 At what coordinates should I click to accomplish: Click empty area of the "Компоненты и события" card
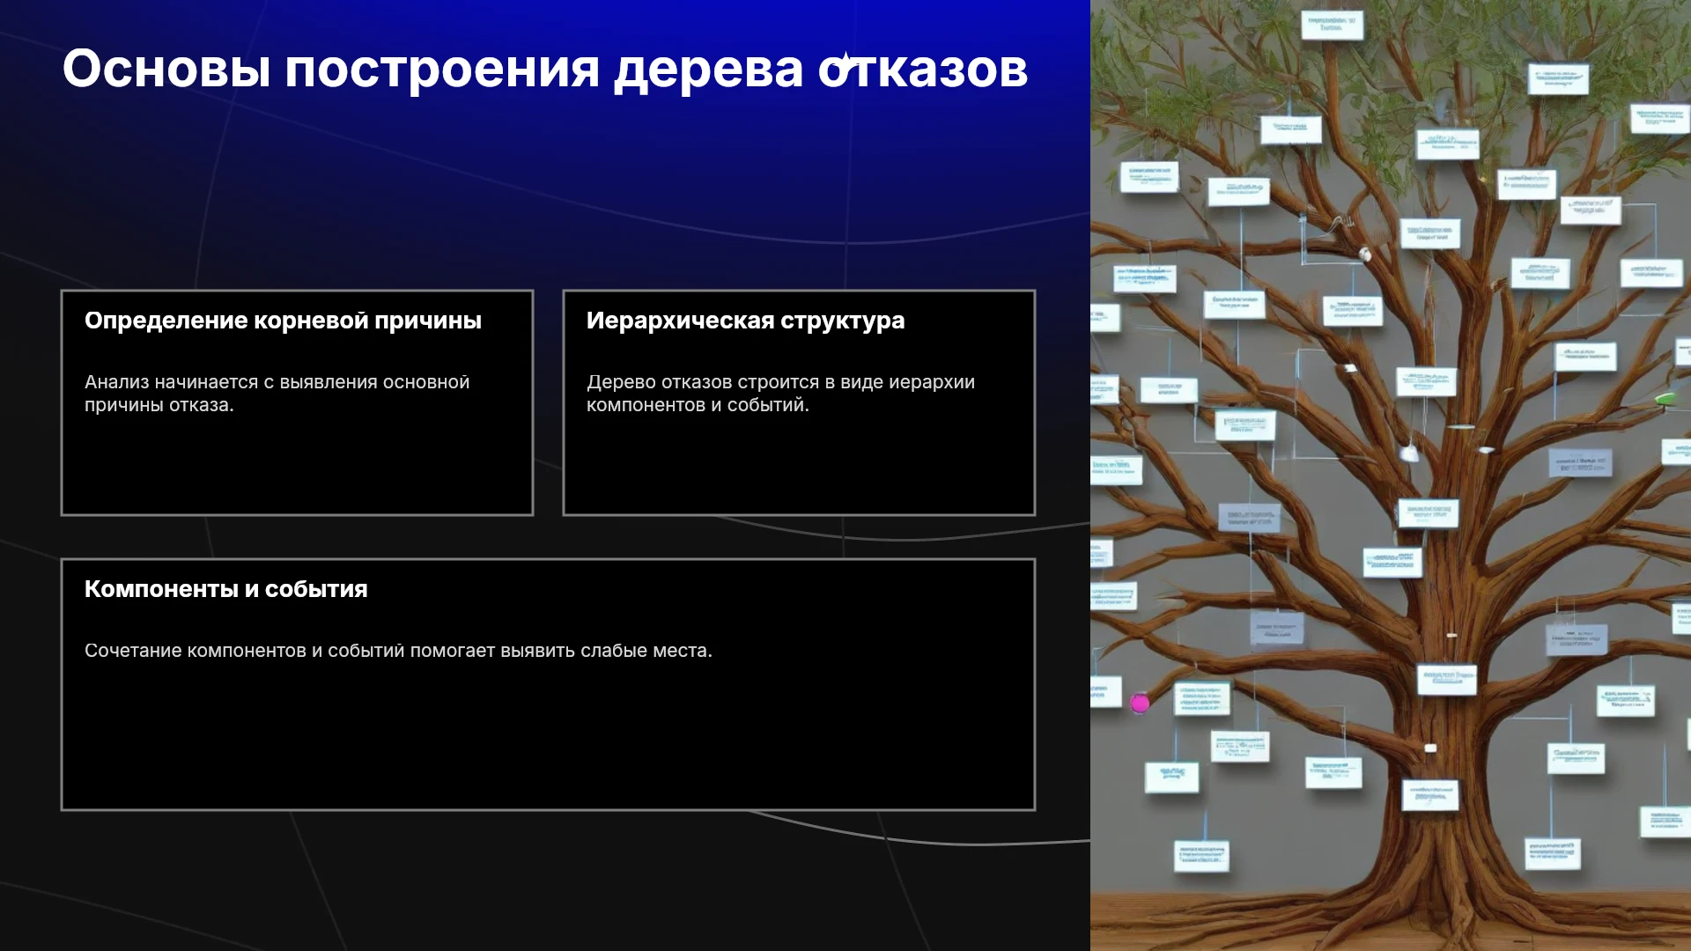pyautogui.click(x=546, y=740)
